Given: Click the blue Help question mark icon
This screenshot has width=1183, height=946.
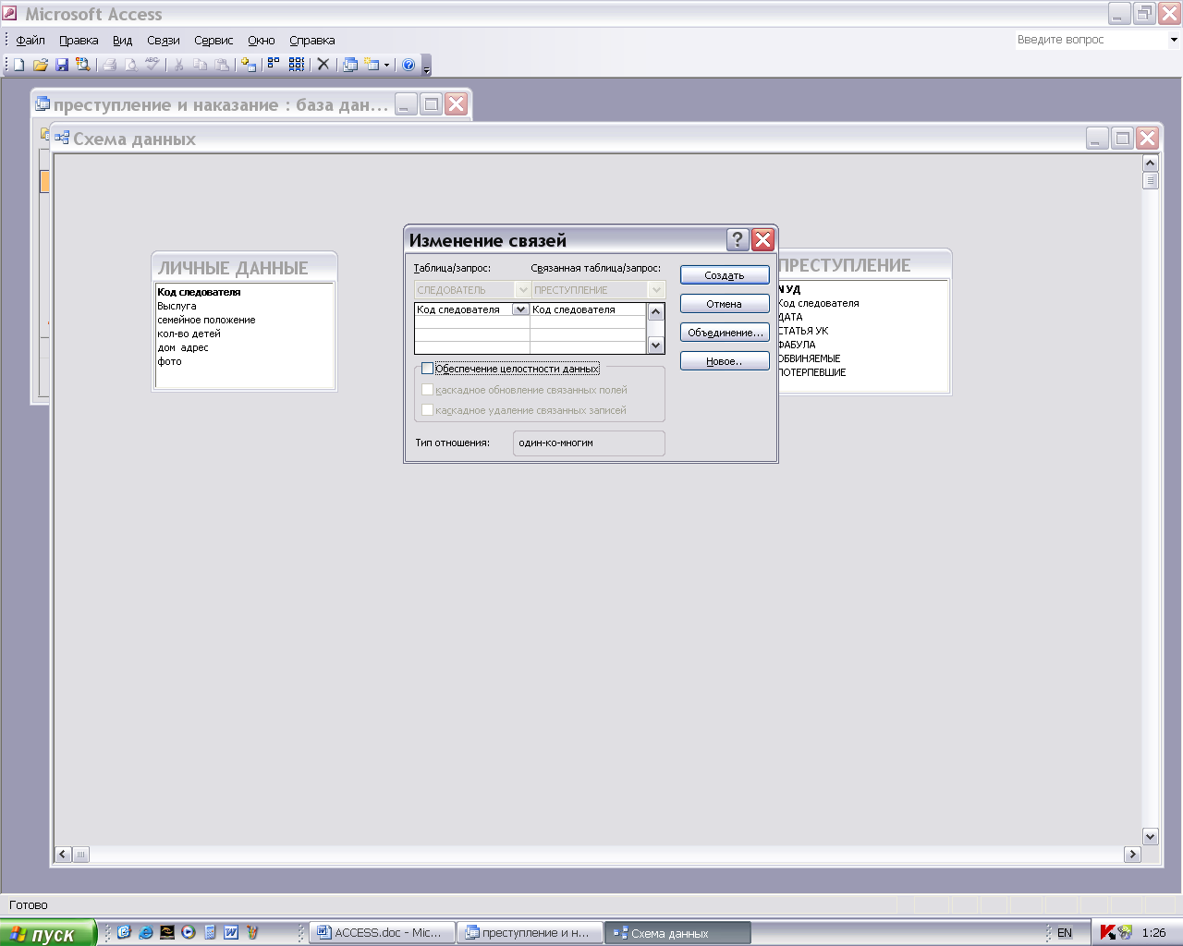Looking at the screenshot, I should 409,65.
